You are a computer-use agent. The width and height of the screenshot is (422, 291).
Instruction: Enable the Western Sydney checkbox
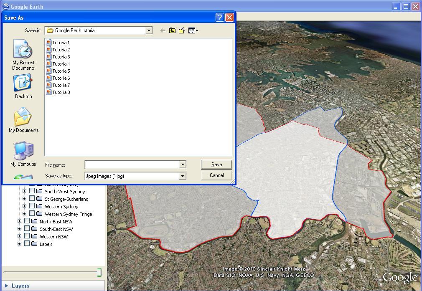pyautogui.click(x=32, y=206)
